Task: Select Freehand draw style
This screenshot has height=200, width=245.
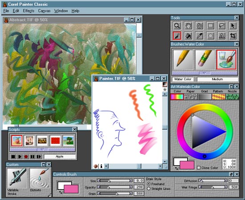Action: tap(149, 184)
